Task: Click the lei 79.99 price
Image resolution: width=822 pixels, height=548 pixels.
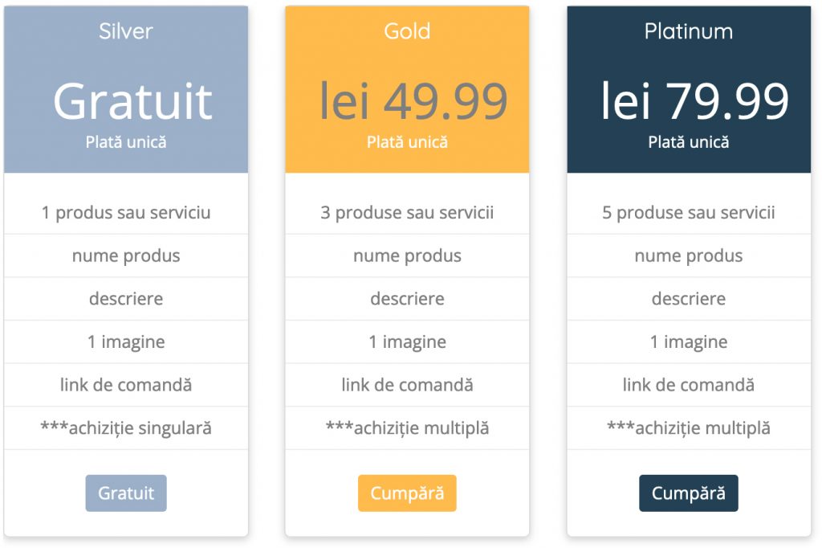Action: [695, 101]
